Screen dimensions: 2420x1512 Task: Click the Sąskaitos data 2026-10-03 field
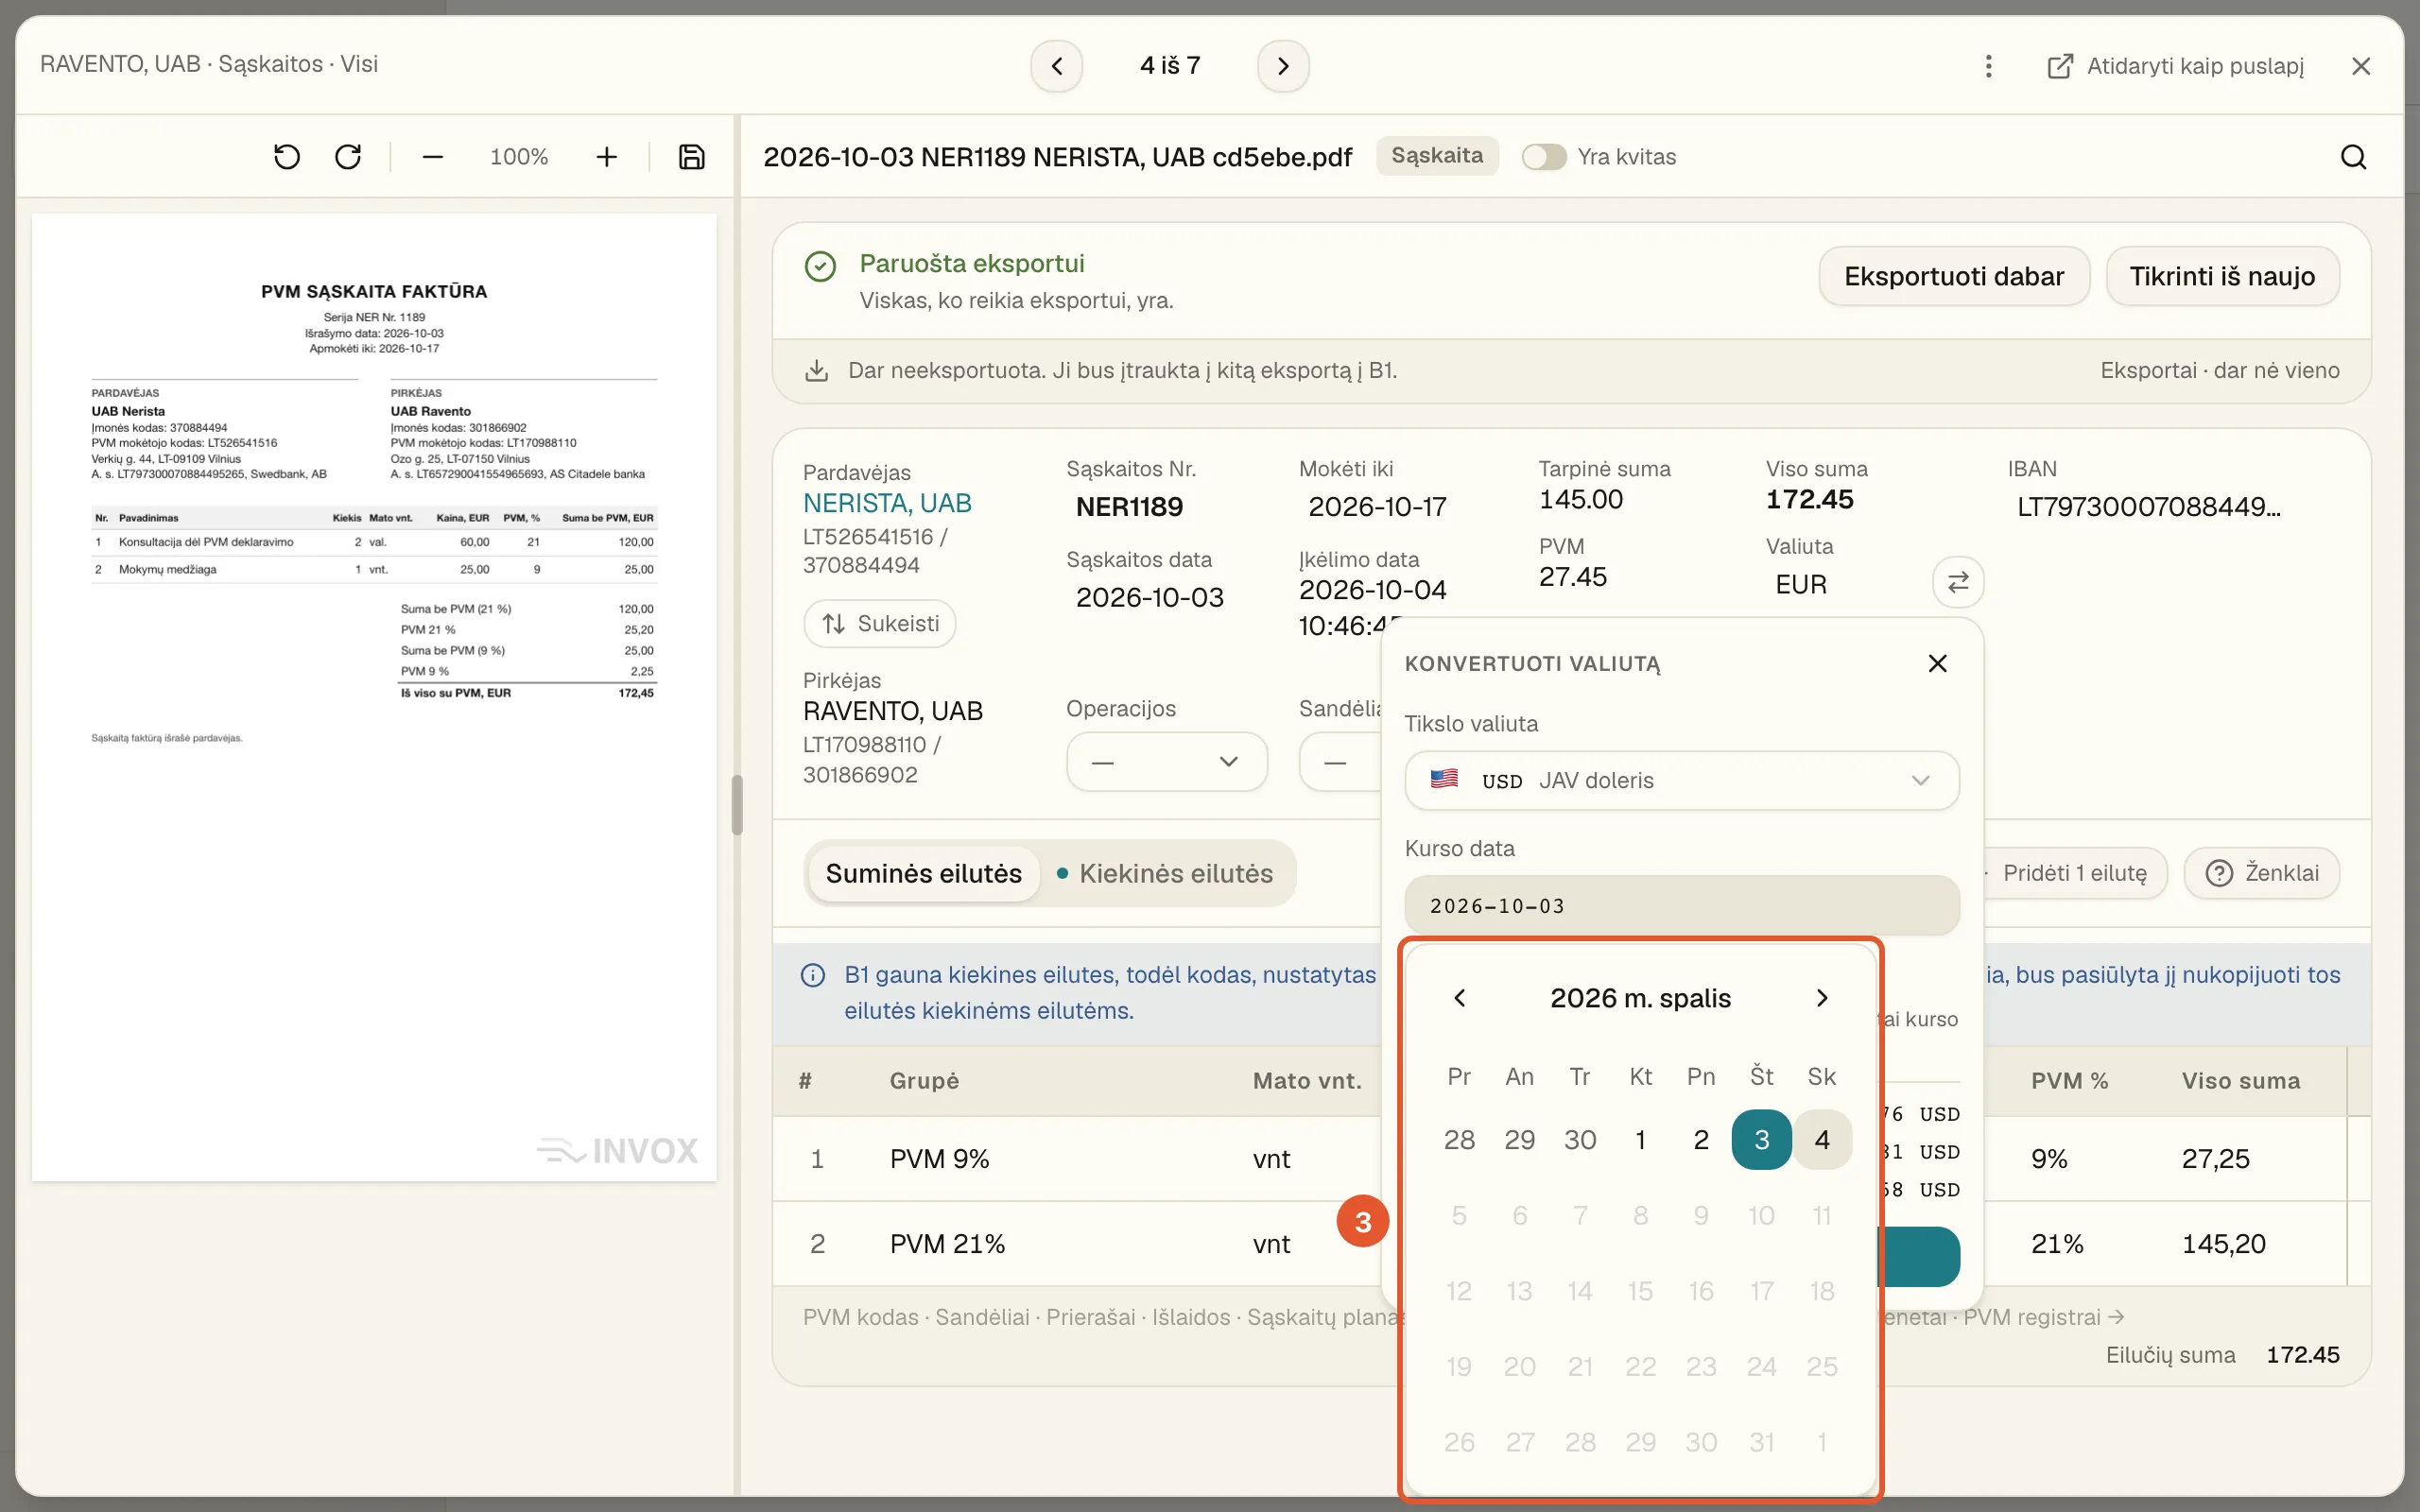pos(1150,598)
